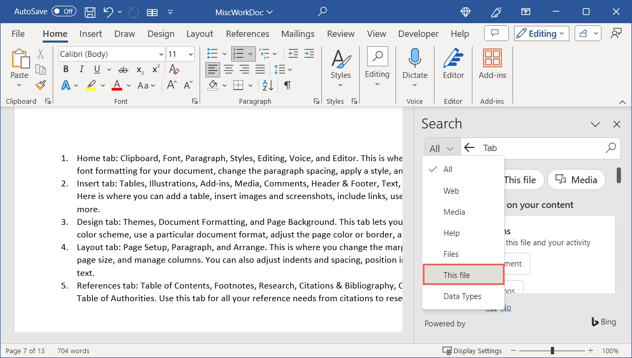Click inside the Search input field
The height and width of the screenshot is (358, 632).
pos(527,148)
